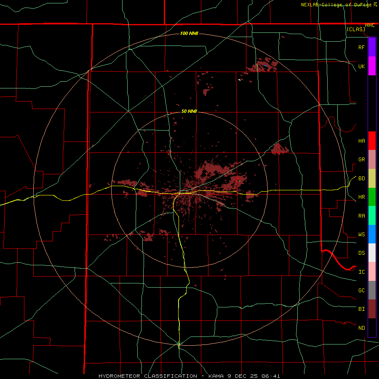Click the ND black legend swatch
Image resolution: width=379 pixels, height=379 pixels.
click(x=372, y=328)
